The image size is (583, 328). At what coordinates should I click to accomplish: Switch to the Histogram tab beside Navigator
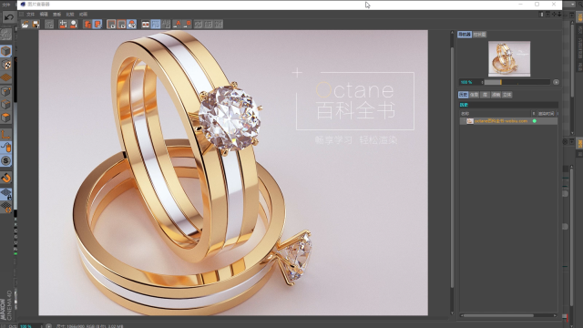pos(479,35)
